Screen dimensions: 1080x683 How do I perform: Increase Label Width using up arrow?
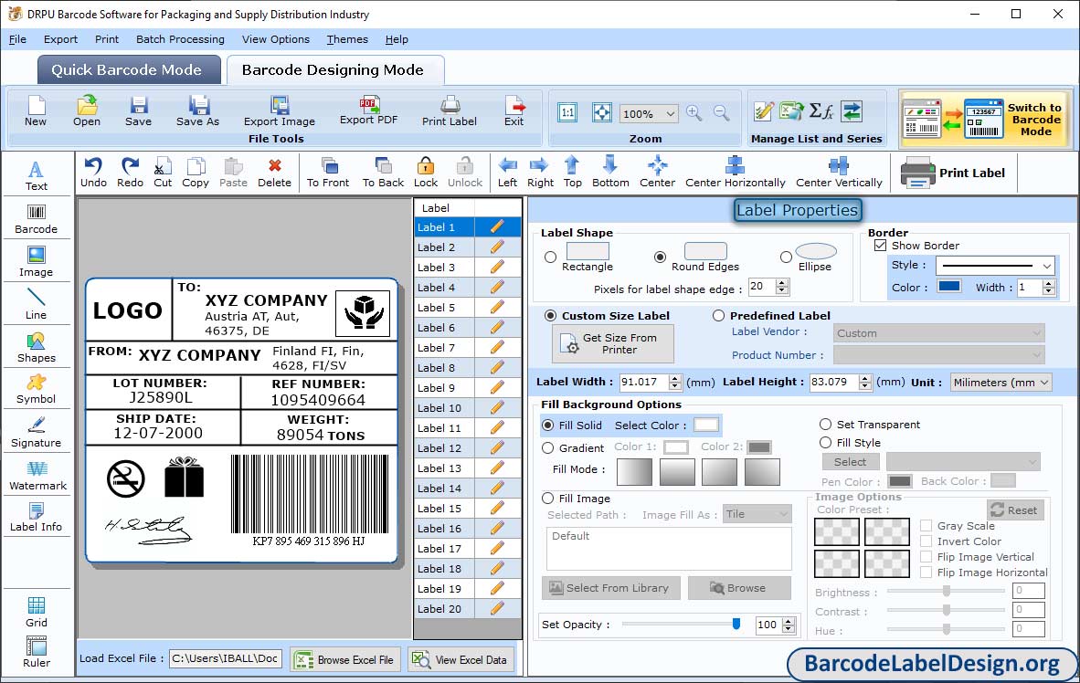[x=675, y=378]
